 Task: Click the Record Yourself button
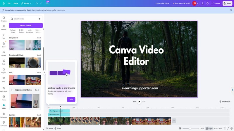(26, 25)
